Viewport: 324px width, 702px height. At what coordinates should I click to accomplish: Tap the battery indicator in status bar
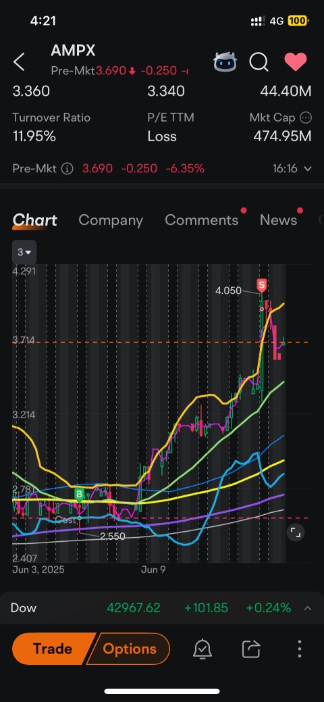(x=298, y=21)
